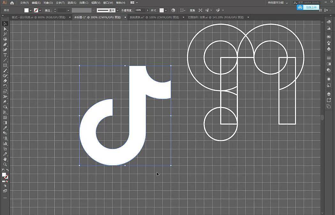Select the Rotate tool
The height and width of the screenshot is (215, 335).
point(5,86)
